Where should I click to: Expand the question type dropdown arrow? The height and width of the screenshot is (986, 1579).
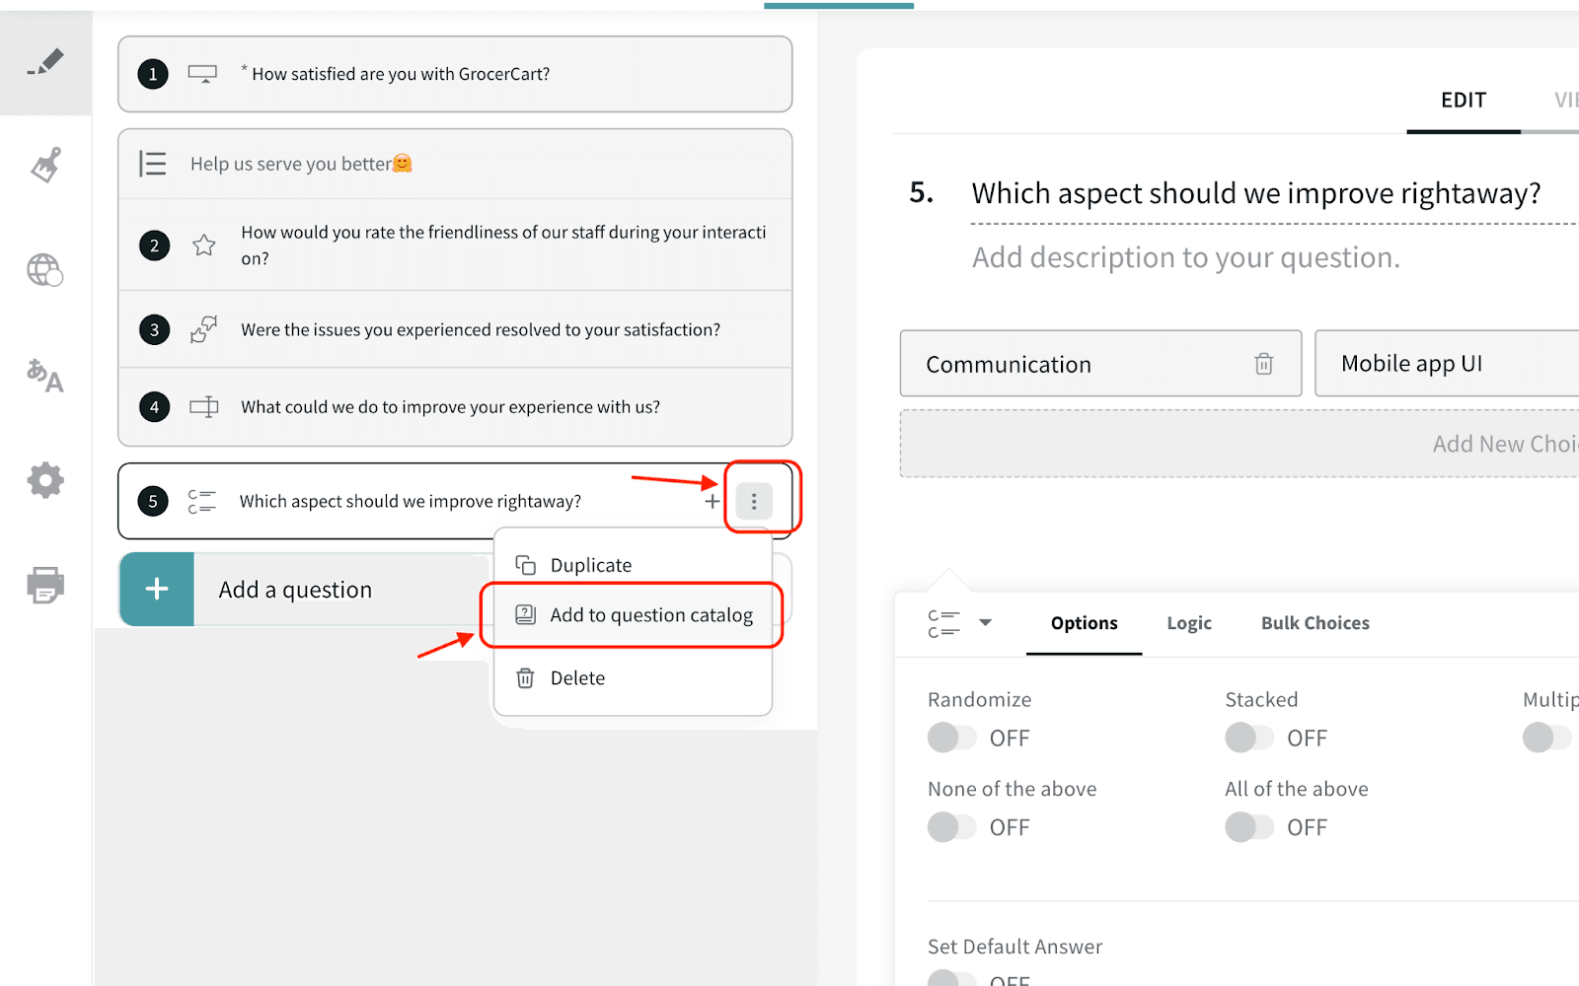[x=985, y=622]
